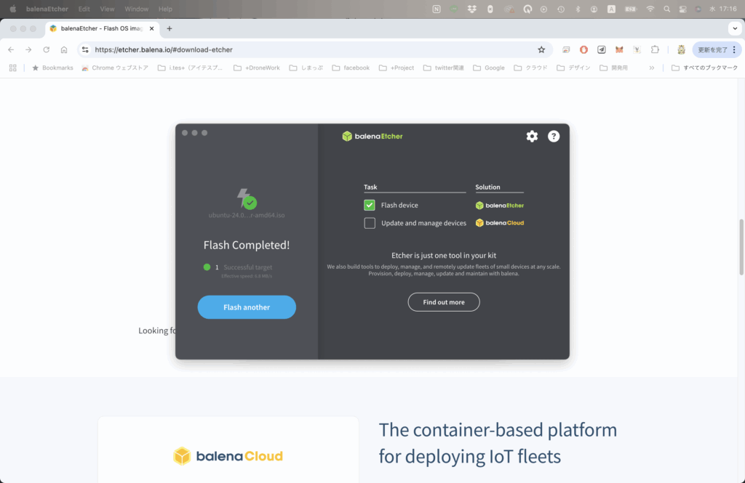Image resolution: width=745 pixels, height=483 pixels.
Task: Open a new browser tab
Action: pyautogui.click(x=169, y=28)
